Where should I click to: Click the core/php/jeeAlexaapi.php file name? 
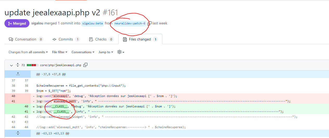pyautogui.click(x=61, y=65)
